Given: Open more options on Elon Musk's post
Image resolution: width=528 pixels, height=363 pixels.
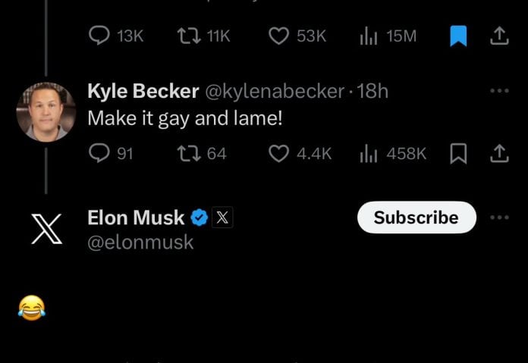Looking at the screenshot, I should pyautogui.click(x=498, y=217).
